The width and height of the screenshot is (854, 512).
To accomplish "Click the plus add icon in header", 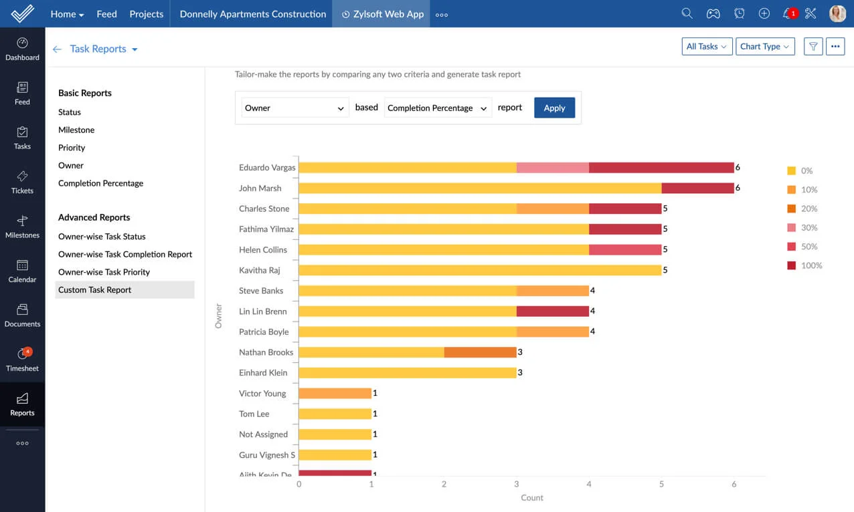I will coord(764,13).
